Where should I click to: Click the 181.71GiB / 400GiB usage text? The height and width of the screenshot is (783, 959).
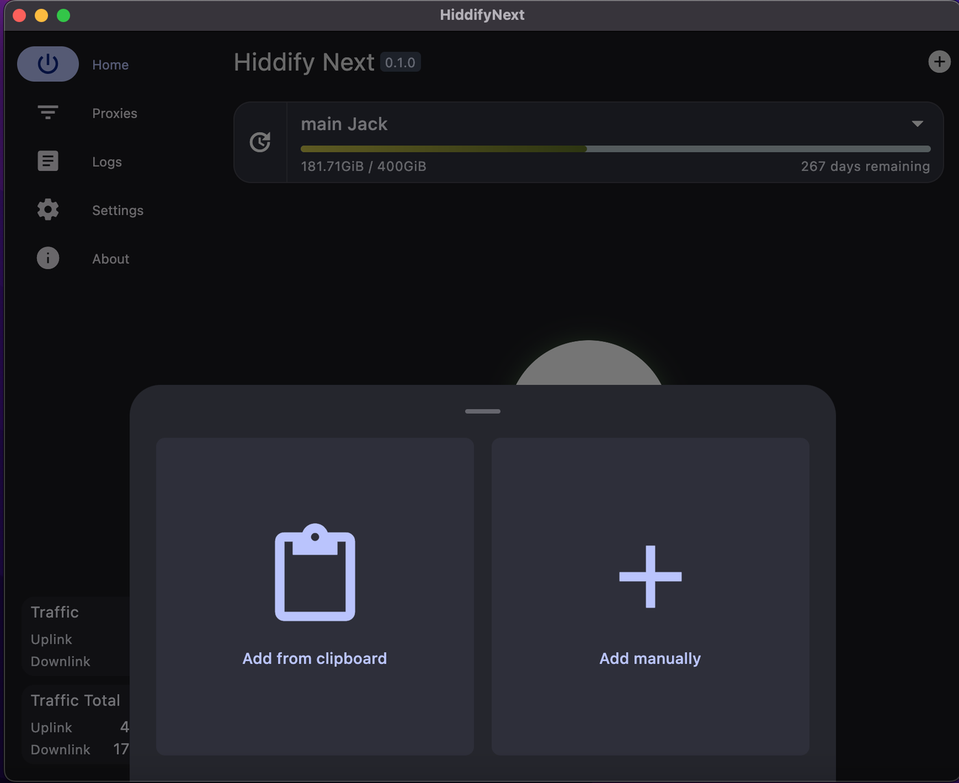coord(363,166)
